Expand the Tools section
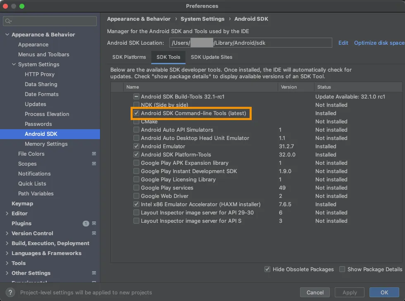 tap(7, 263)
